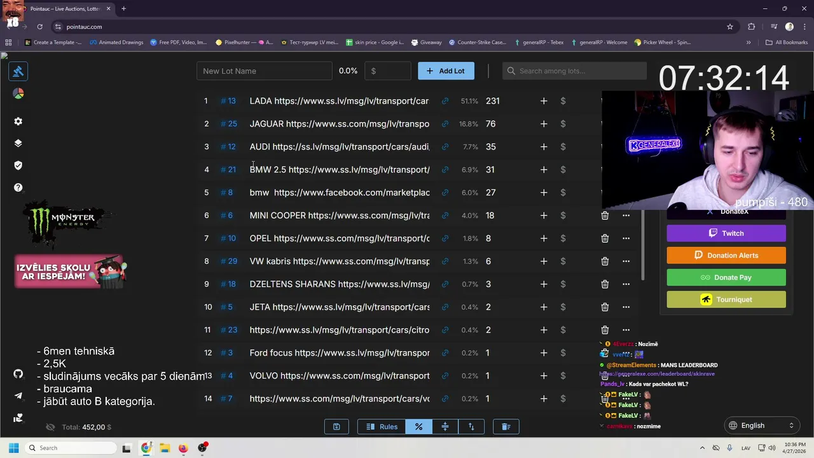Click the sort arrows icon in bottom toolbar

(x=471, y=427)
